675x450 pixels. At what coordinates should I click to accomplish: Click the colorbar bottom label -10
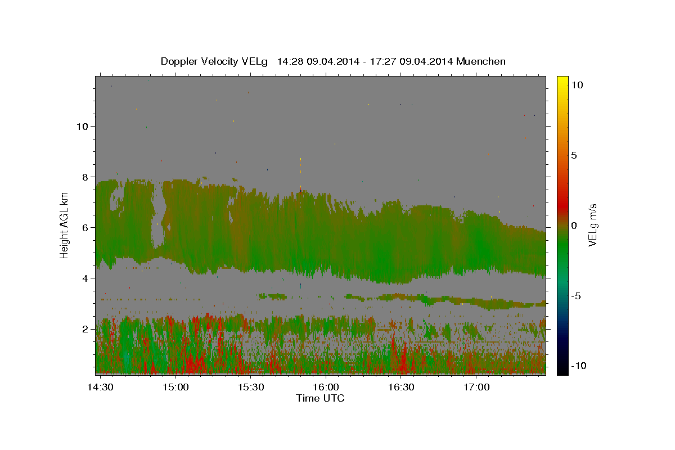[x=579, y=366]
